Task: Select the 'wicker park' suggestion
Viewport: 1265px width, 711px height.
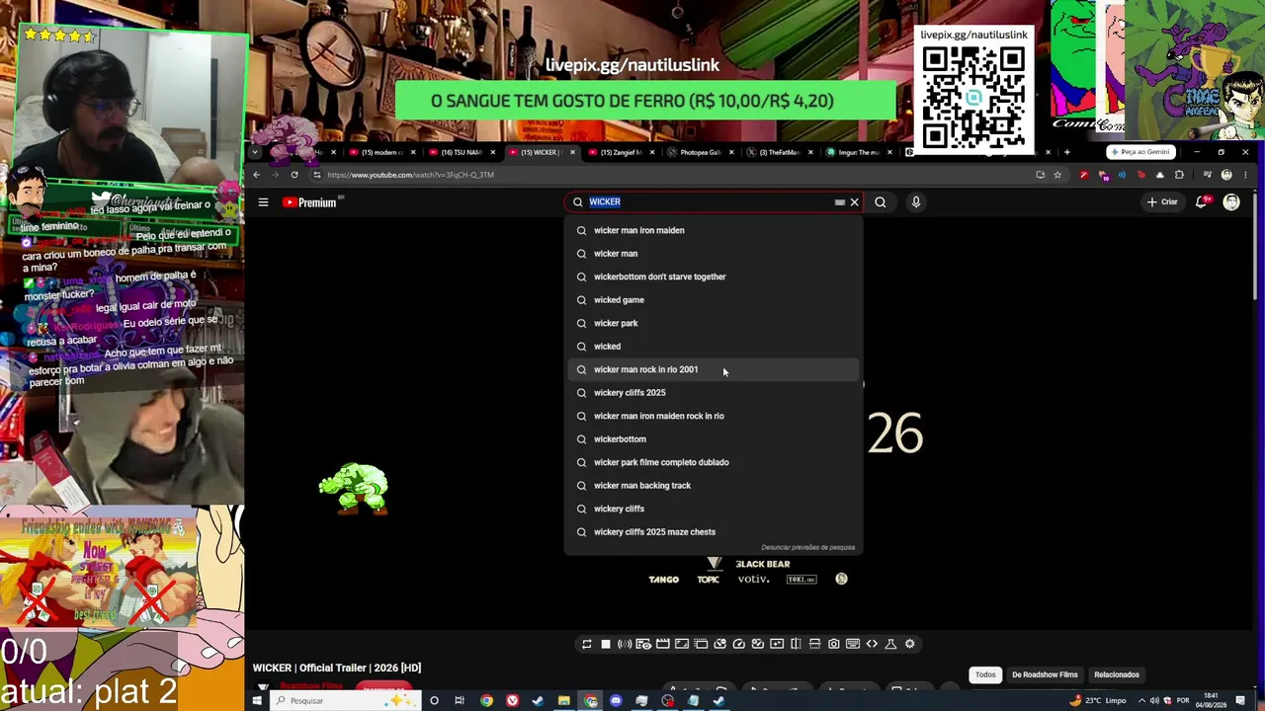Action: coord(713,323)
